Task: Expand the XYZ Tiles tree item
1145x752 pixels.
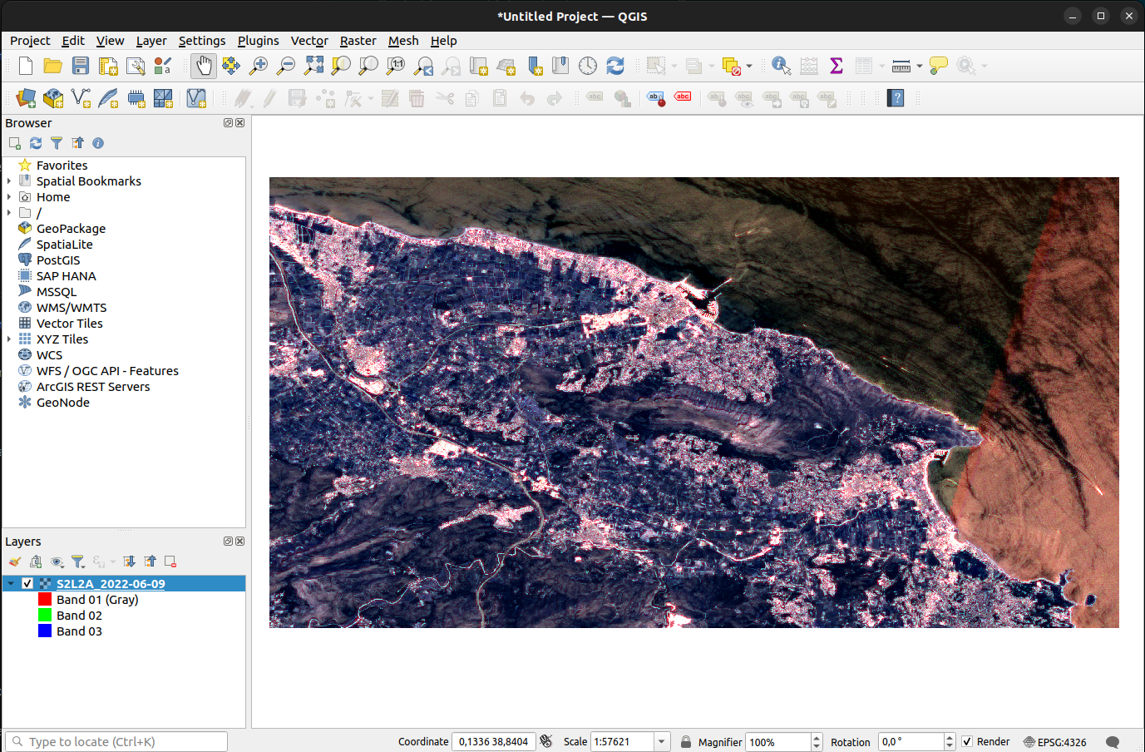Action: [9, 339]
